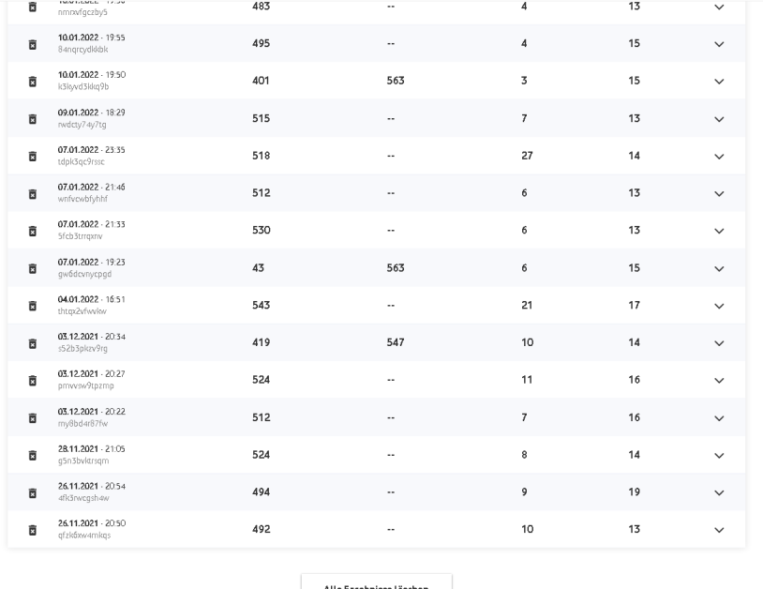Click the 03.12.2021 20:22 date entry
Image resolution: width=763 pixels, height=589 pixels.
click(x=92, y=412)
